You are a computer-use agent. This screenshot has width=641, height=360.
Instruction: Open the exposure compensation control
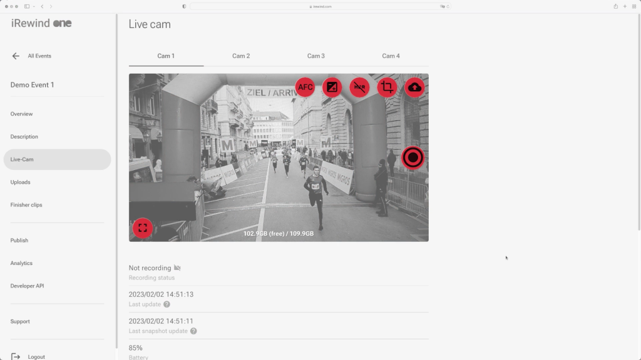[x=332, y=87]
